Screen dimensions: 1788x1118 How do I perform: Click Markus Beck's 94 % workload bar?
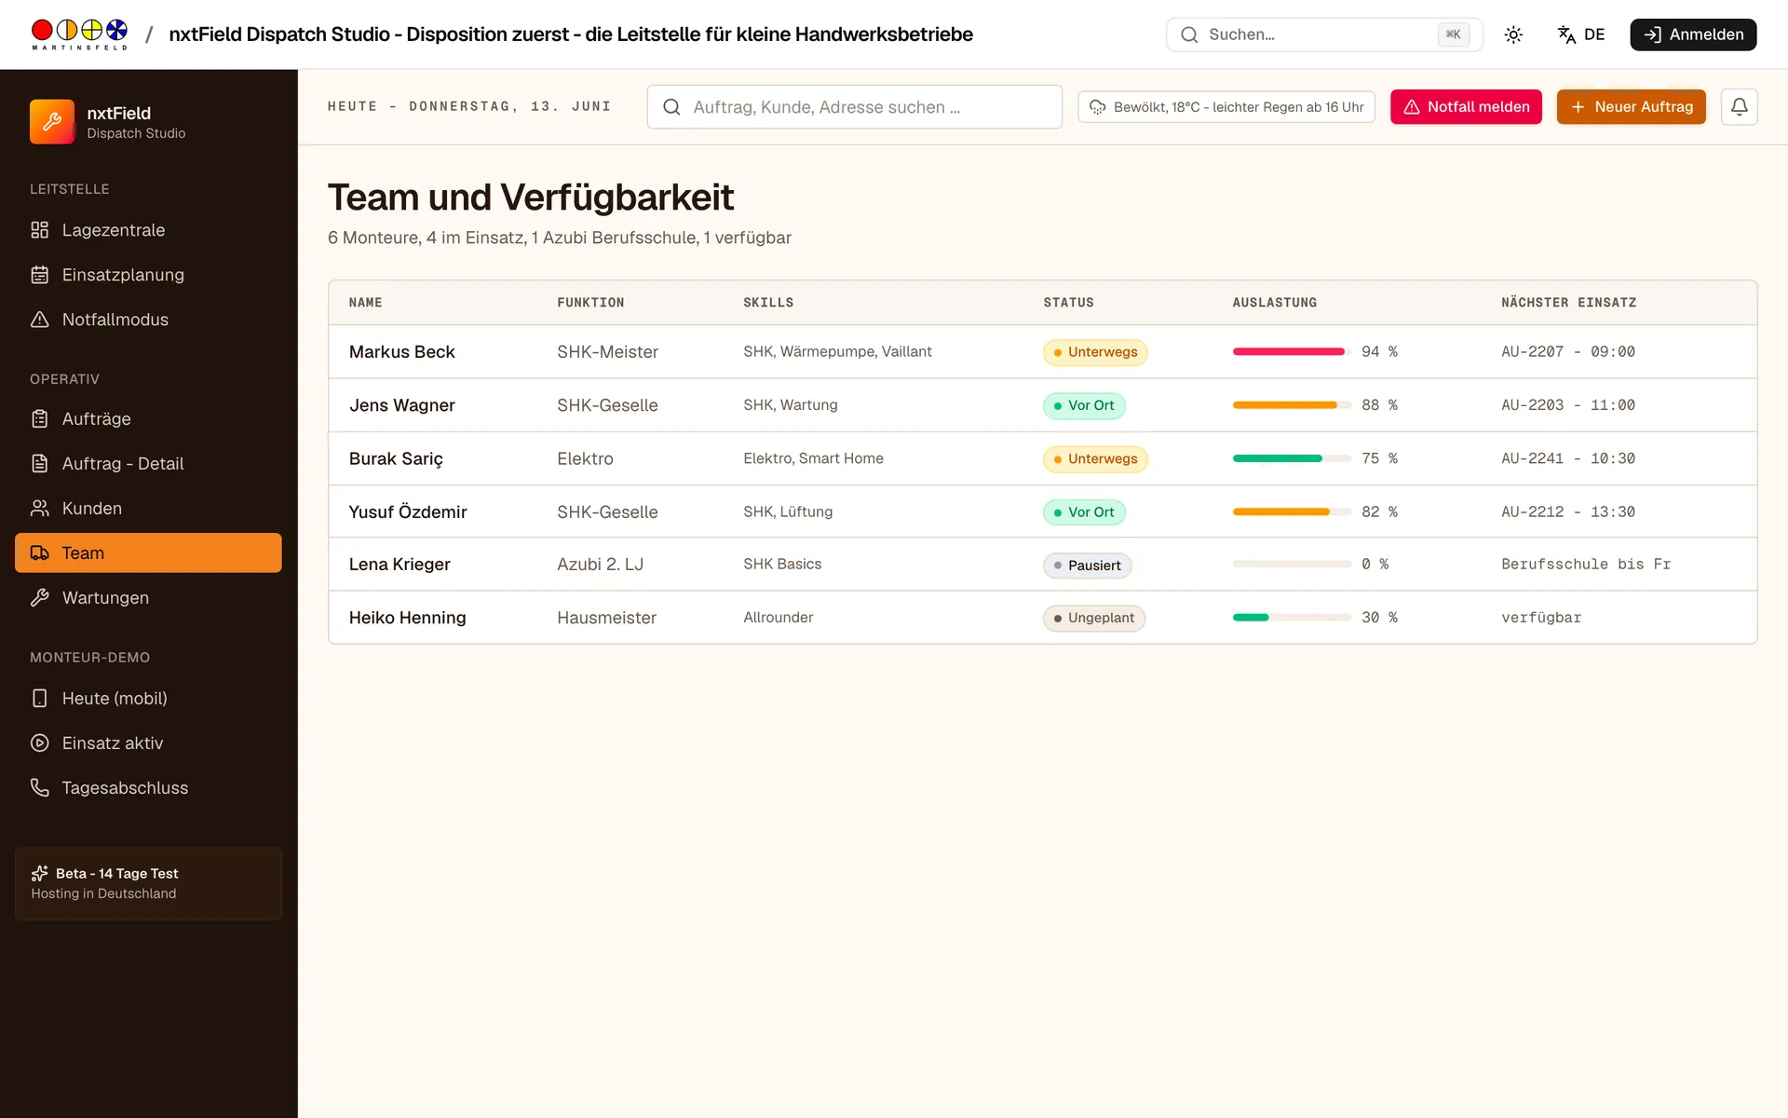[x=1292, y=351]
